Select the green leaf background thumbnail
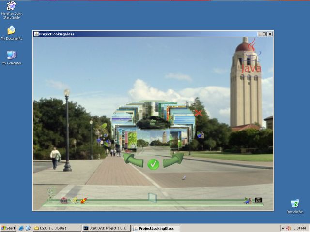 [132, 141]
